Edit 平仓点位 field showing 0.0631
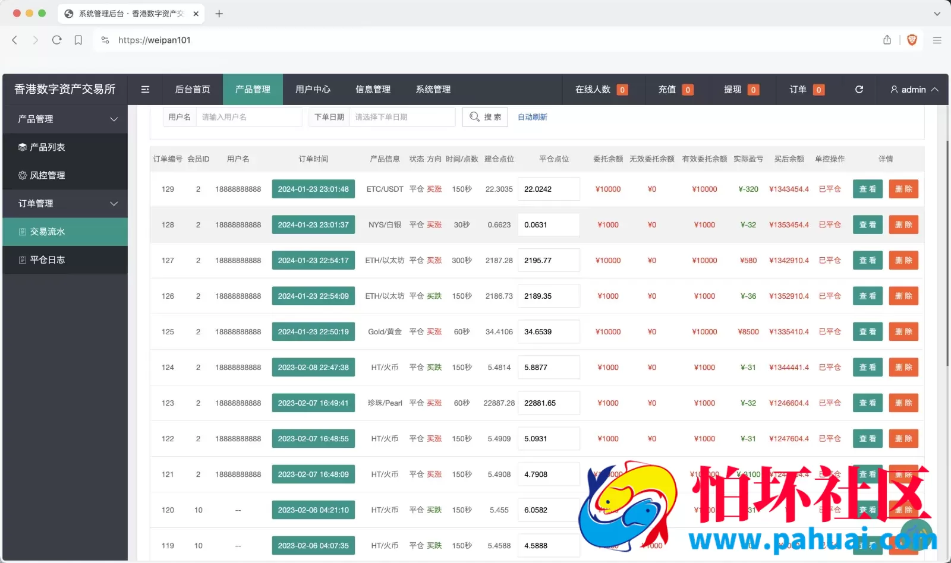Screen dimensions: 951x563 tap(549, 224)
